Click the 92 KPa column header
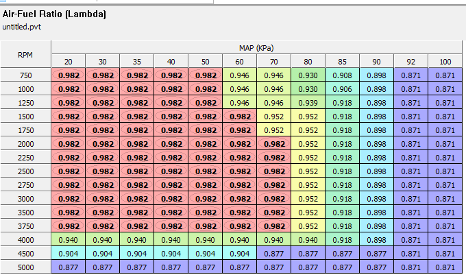The image size is (466, 277). tap(410, 62)
